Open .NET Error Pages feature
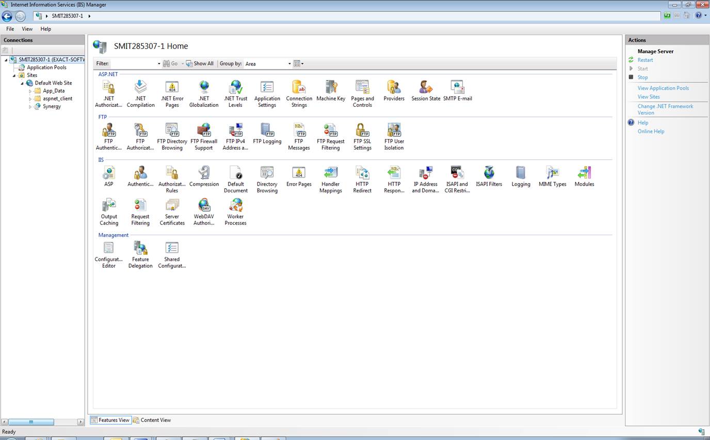Viewport: 710px width, 440px height. [172, 94]
